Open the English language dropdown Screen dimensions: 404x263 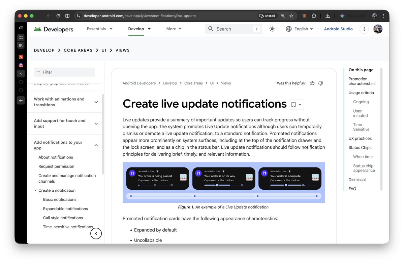299,29
